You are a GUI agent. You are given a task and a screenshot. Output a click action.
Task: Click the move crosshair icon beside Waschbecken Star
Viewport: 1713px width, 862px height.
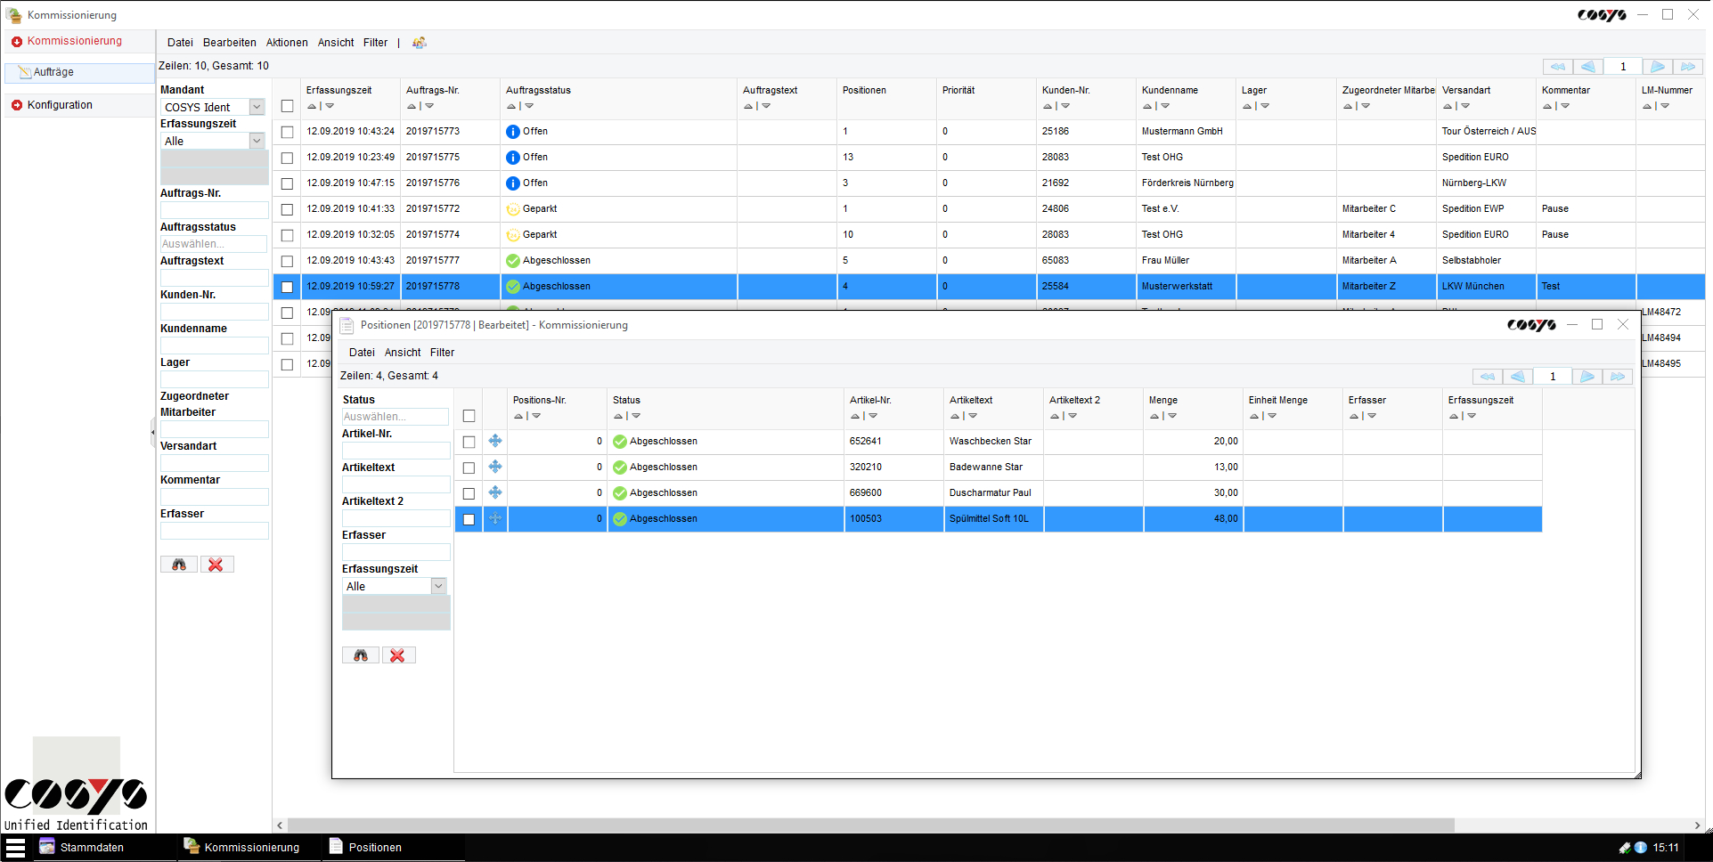(495, 441)
